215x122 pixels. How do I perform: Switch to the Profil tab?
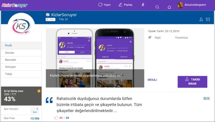click(x=21, y=46)
